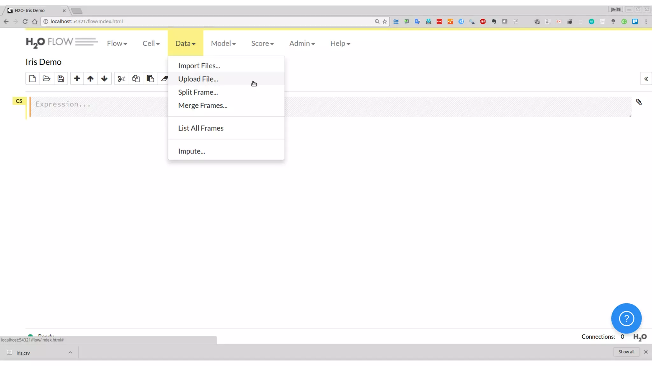Cut cell using scissors icon
652x366 pixels.
121,79
